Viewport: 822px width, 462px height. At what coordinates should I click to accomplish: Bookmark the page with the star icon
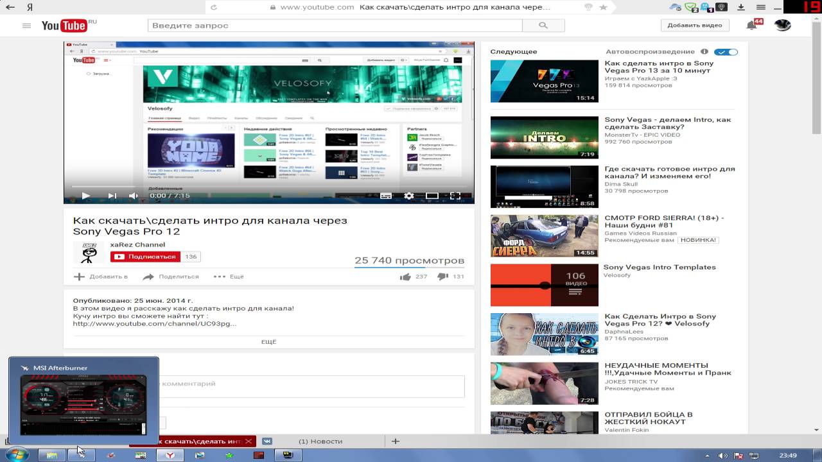603,7
